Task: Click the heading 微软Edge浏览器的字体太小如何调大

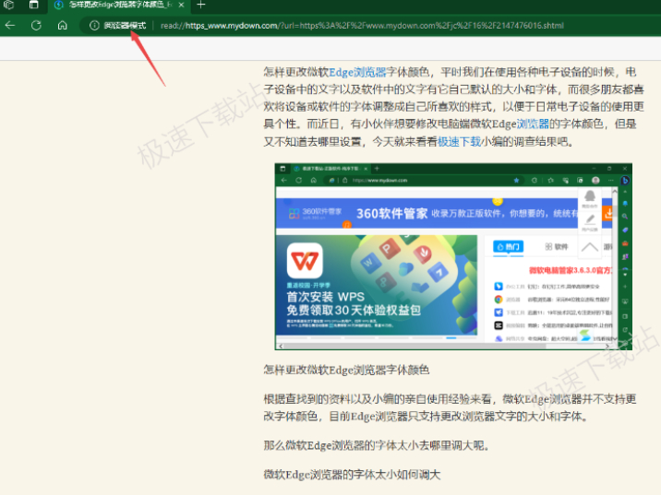Action: pos(352,475)
